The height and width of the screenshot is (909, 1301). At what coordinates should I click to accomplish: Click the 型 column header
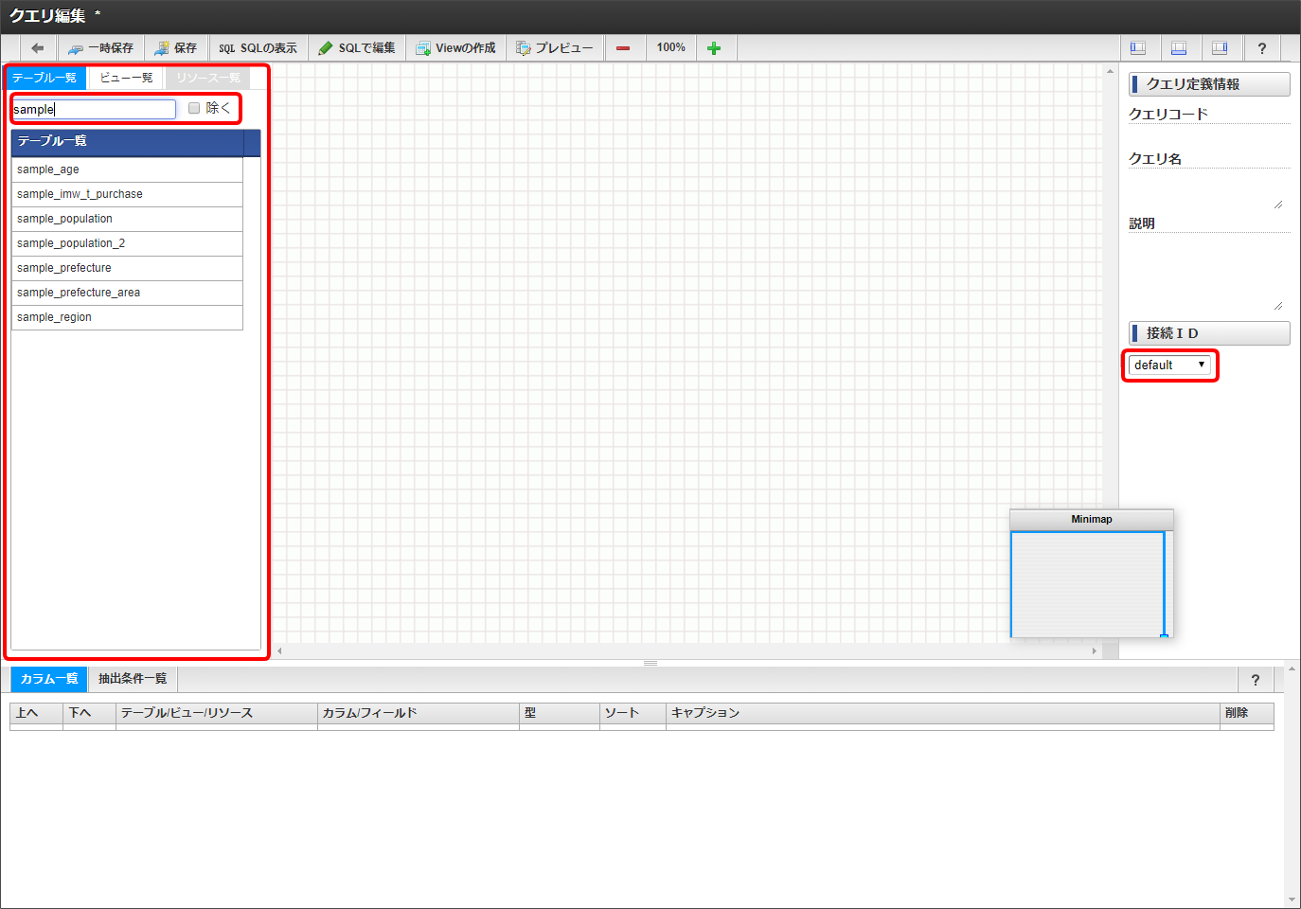(x=560, y=713)
